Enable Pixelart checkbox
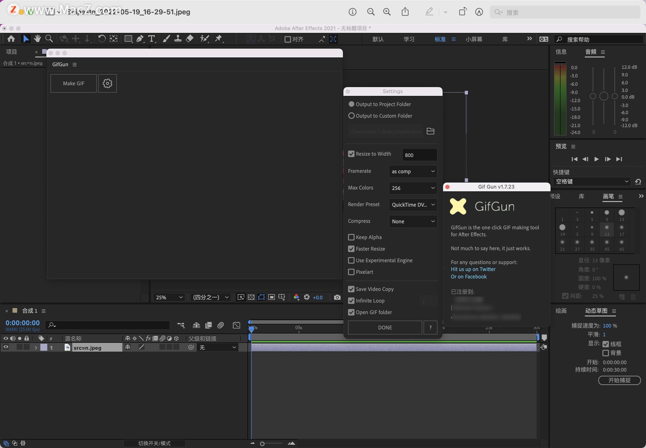Screen dimensions: 646x448 click(x=351, y=272)
